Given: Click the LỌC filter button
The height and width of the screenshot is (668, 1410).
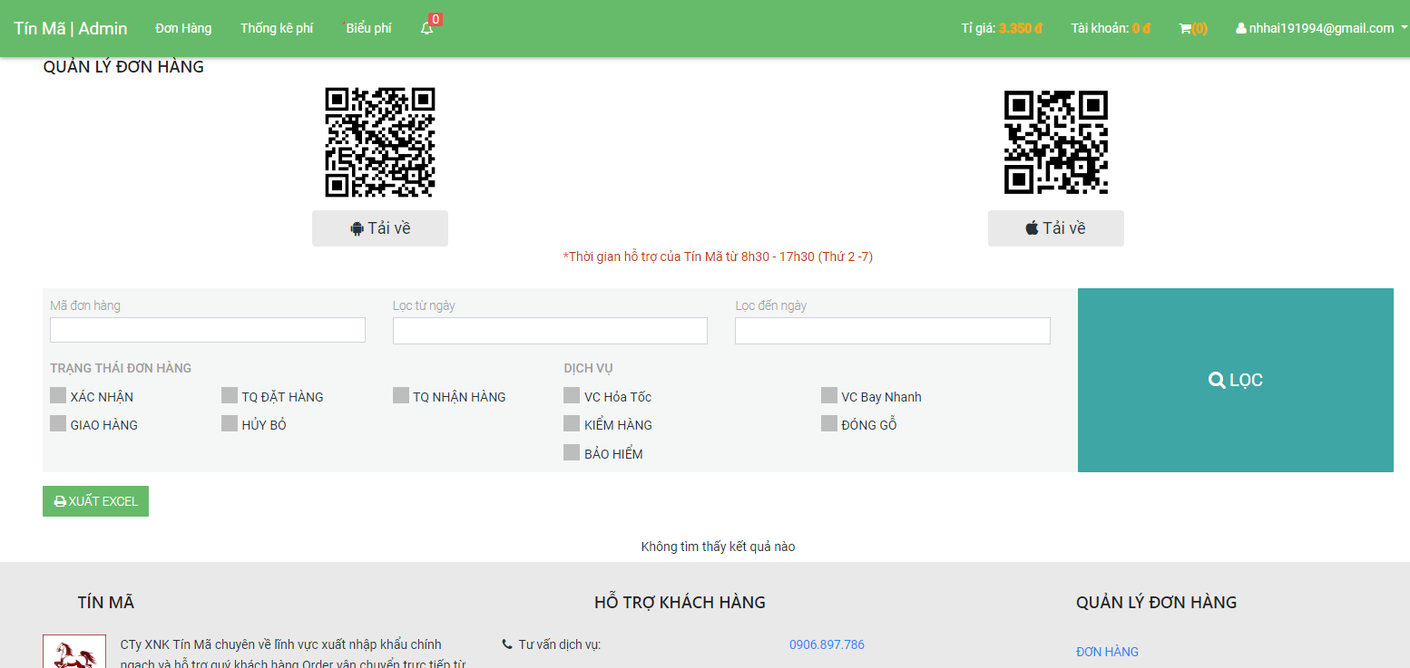Looking at the screenshot, I should pyautogui.click(x=1236, y=380).
